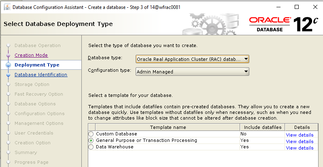Click the Fast Recovery Option step label
The width and height of the screenshot is (323, 167).
(39, 94)
